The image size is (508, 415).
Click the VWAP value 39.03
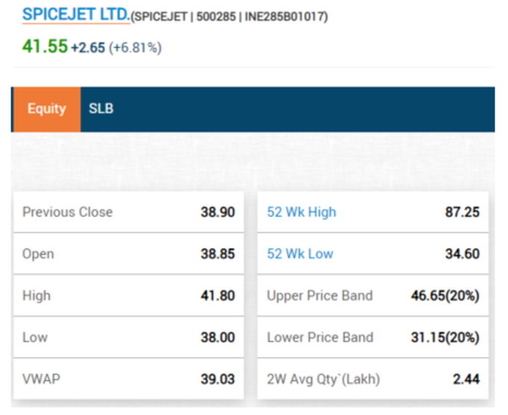point(217,379)
